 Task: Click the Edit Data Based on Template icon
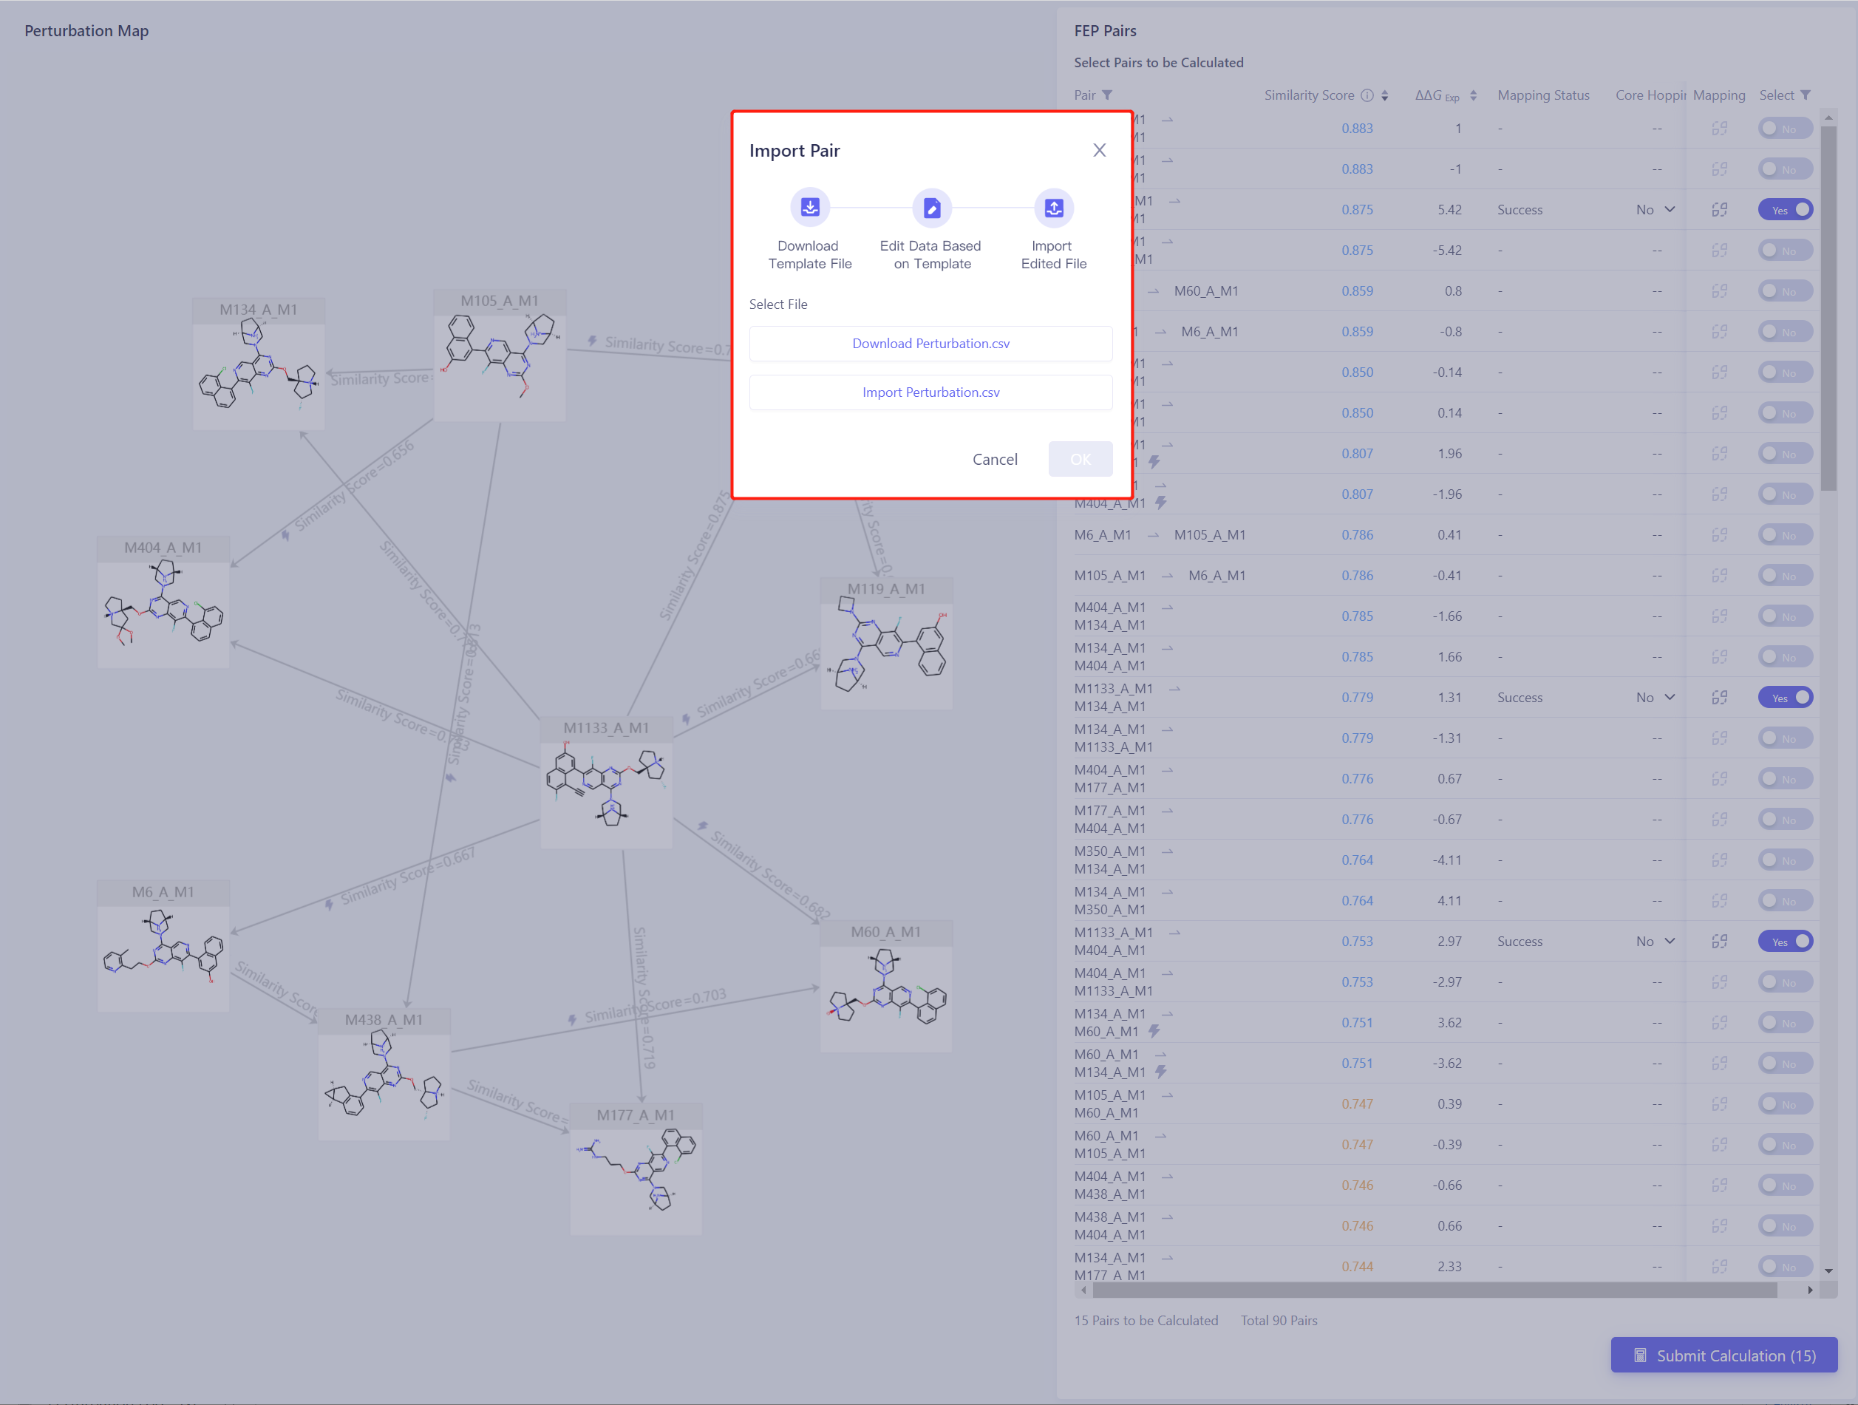(x=931, y=208)
